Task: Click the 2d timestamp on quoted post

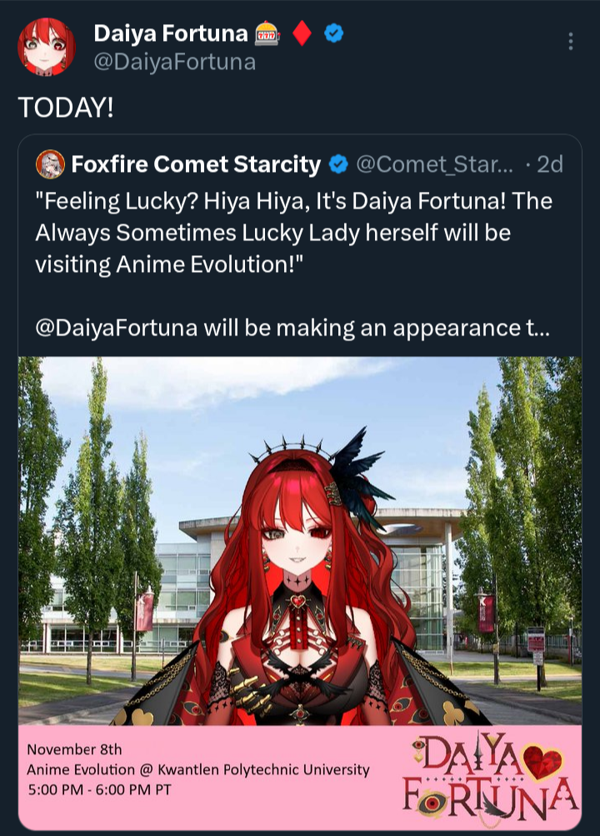Action: 550,164
